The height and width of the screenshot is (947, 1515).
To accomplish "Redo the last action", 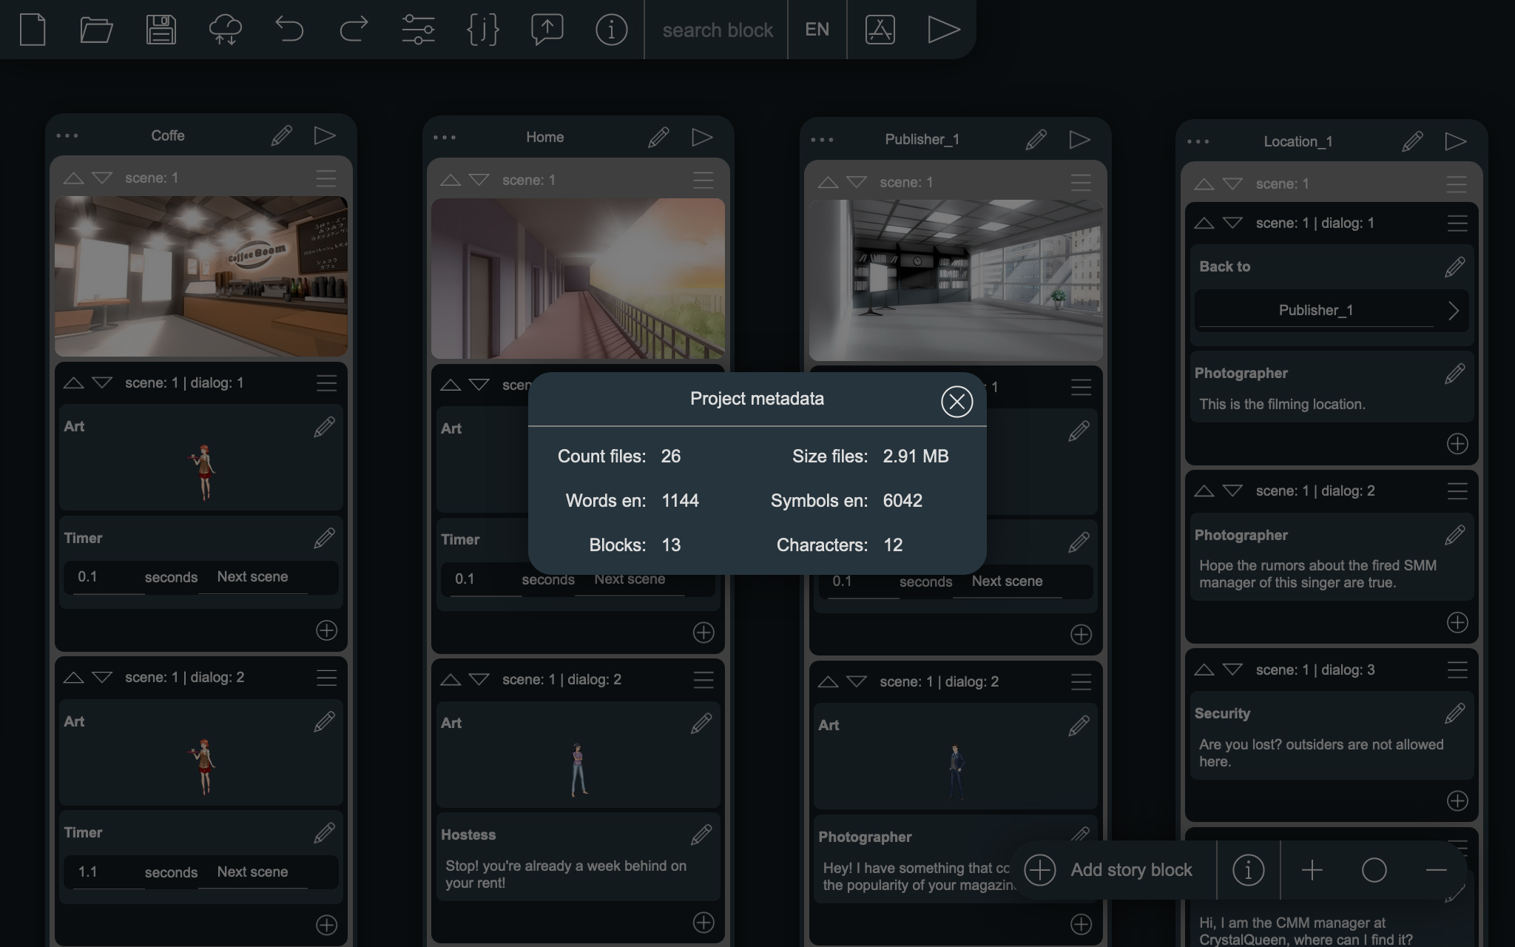I will click(354, 30).
